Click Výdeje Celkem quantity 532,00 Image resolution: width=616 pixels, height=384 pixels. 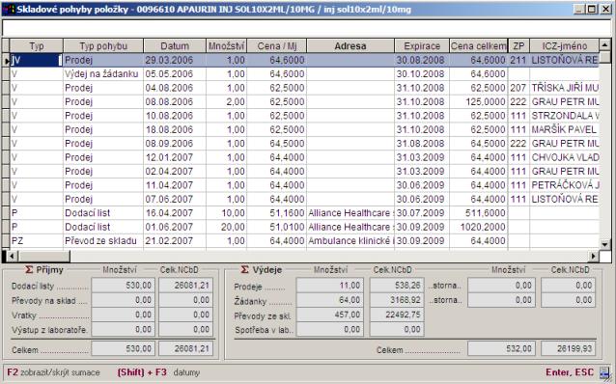[x=502, y=348]
